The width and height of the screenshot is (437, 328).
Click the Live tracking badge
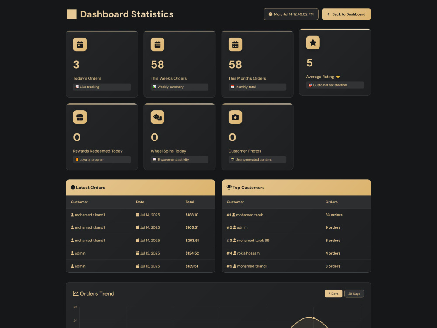click(102, 87)
